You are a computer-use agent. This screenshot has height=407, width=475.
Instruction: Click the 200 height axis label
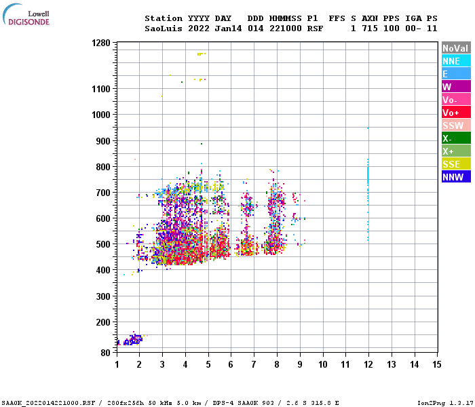point(103,322)
